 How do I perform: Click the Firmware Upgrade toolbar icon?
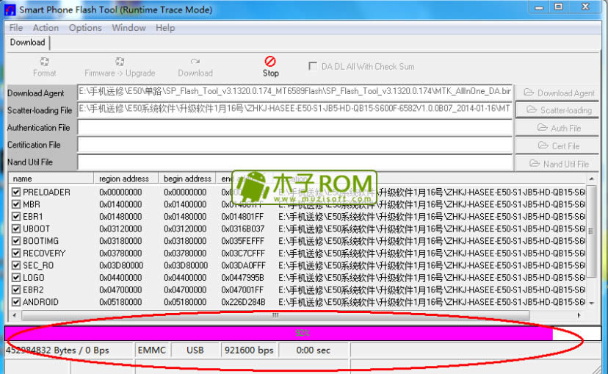pyautogui.click(x=119, y=62)
